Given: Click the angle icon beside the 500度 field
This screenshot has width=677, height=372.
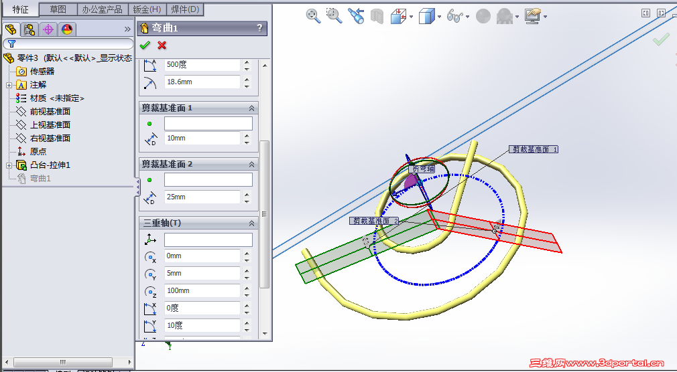Looking at the screenshot, I should 150,65.
